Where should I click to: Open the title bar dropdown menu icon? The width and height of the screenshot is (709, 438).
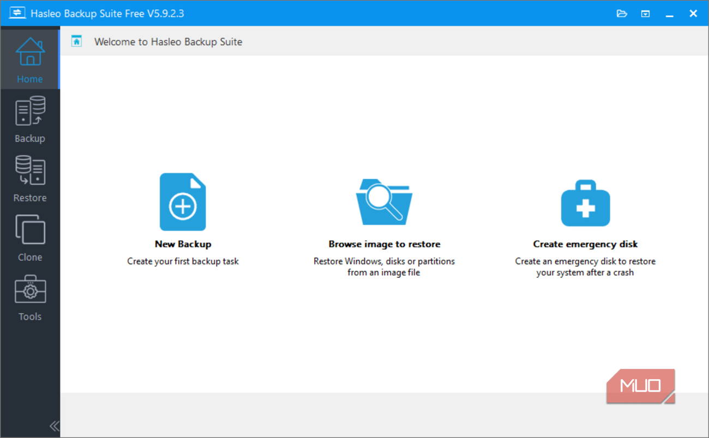click(645, 14)
